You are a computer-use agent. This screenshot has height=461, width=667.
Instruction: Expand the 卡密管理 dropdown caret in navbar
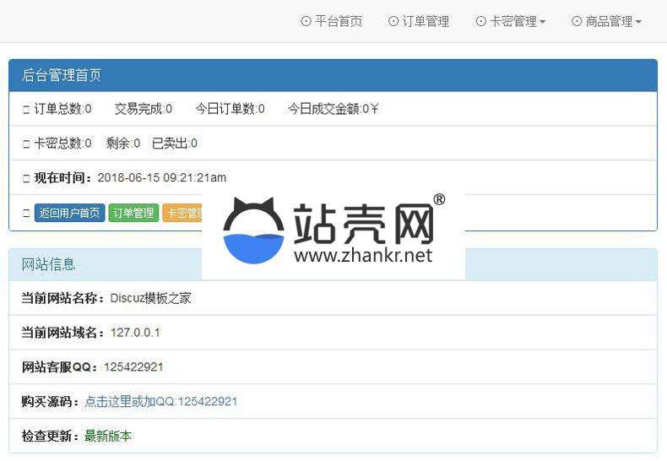tap(542, 23)
